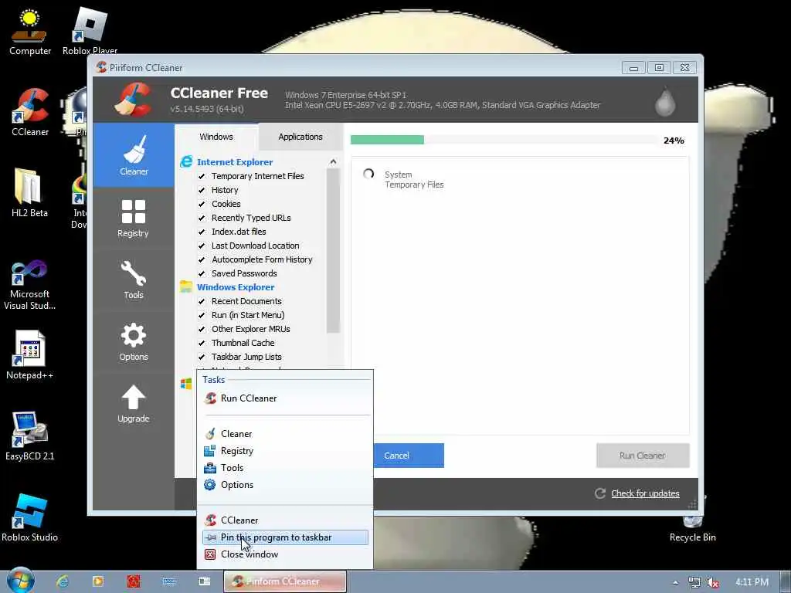
Task: Click the green cleaning progress bar
Action: tap(388, 141)
